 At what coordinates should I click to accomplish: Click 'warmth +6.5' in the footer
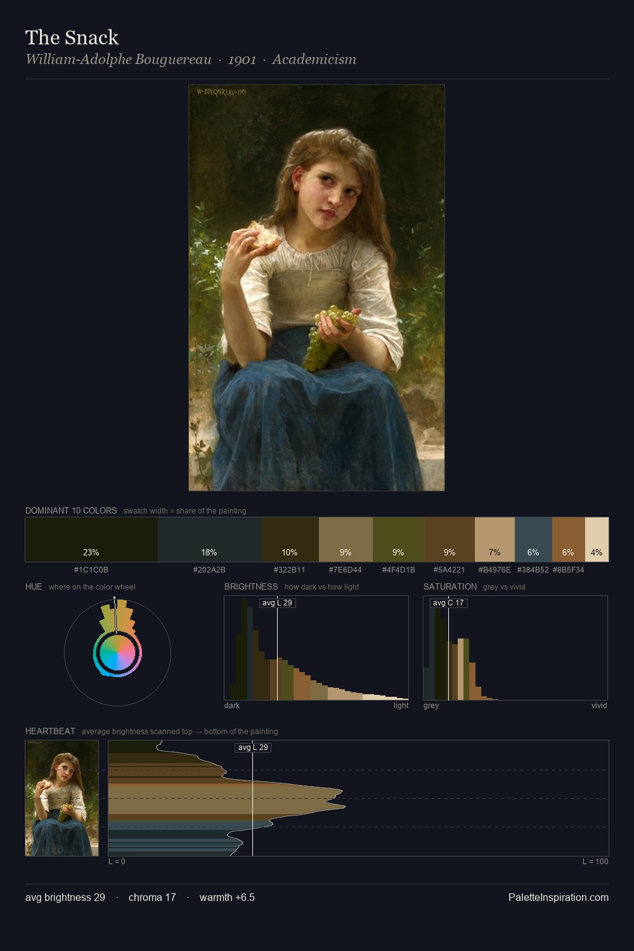(227, 897)
